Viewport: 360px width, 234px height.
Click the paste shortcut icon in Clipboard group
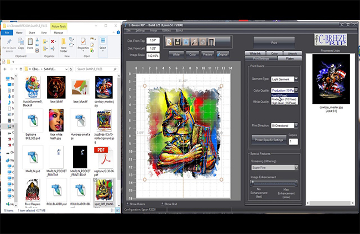[37, 50]
